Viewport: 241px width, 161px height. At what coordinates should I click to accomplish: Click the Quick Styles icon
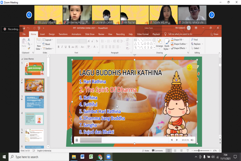167,43
